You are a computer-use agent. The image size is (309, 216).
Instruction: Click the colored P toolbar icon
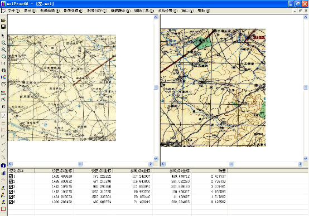pos(3,100)
